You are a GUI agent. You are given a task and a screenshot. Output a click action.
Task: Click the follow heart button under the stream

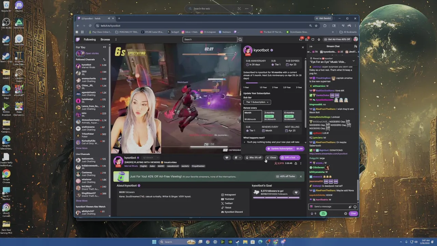click(227, 158)
